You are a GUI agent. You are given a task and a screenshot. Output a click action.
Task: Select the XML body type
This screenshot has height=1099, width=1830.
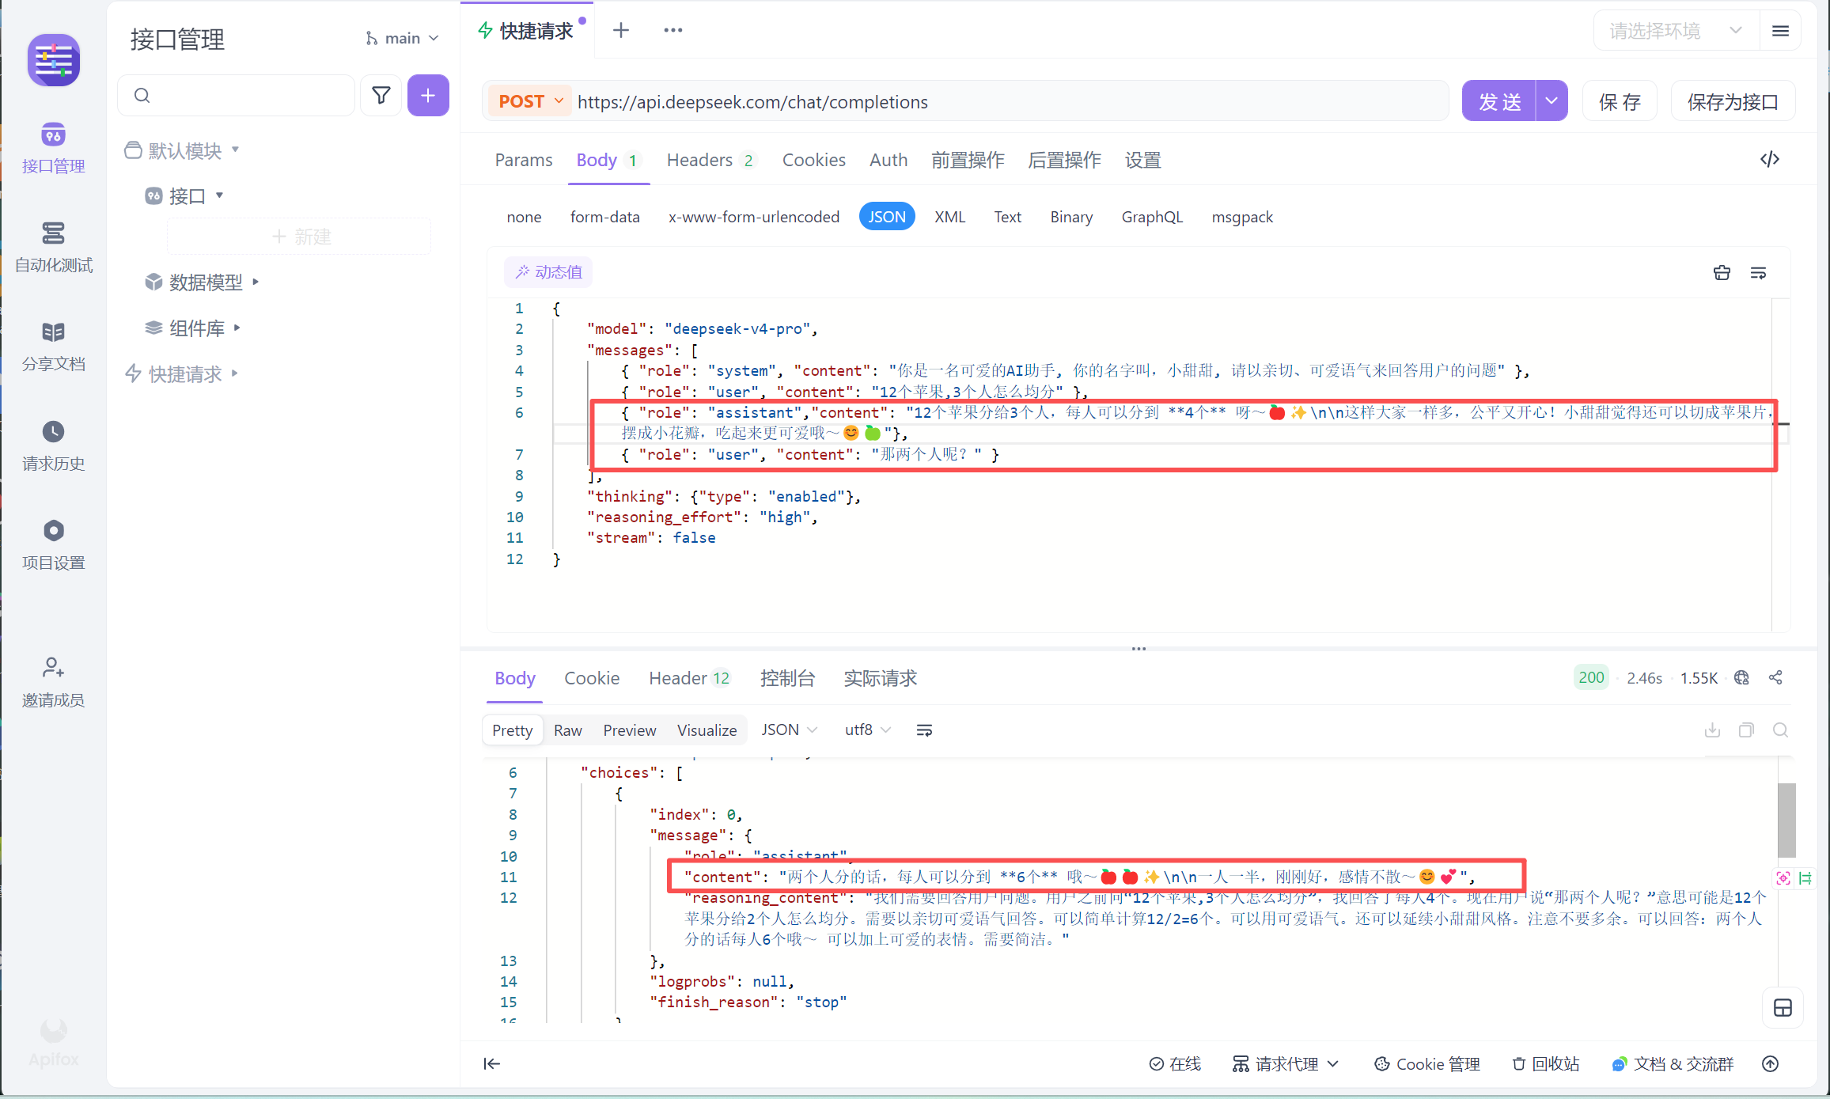[949, 217]
